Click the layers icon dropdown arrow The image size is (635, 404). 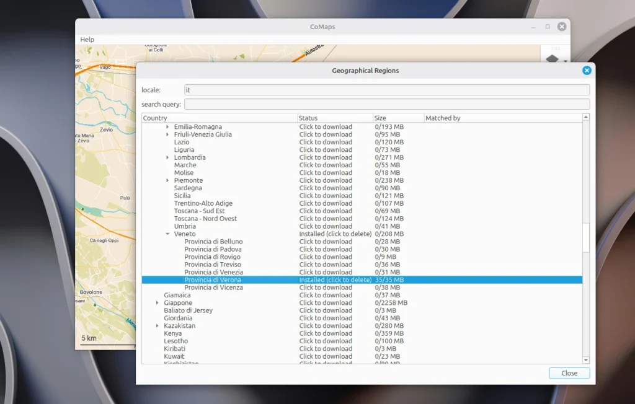(x=566, y=61)
